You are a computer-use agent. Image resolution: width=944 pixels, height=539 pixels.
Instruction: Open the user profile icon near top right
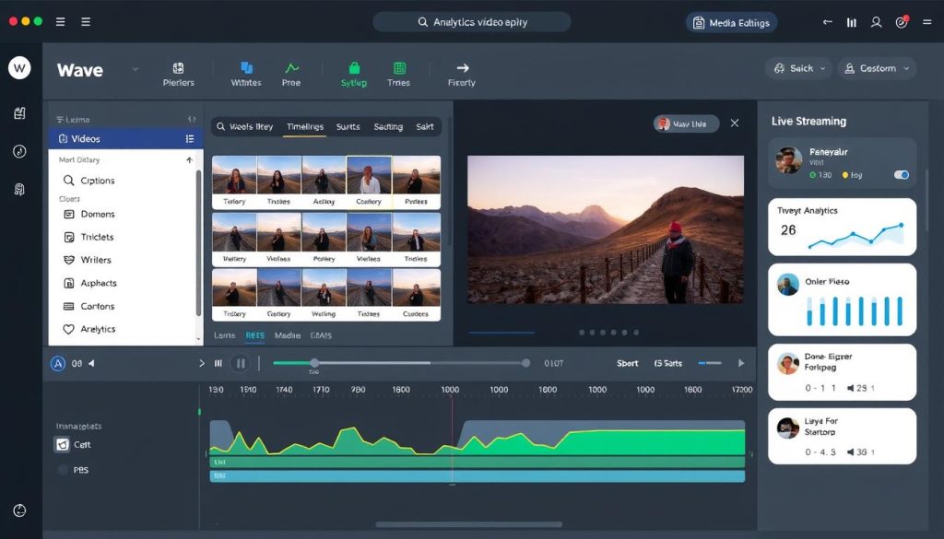click(876, 22)
